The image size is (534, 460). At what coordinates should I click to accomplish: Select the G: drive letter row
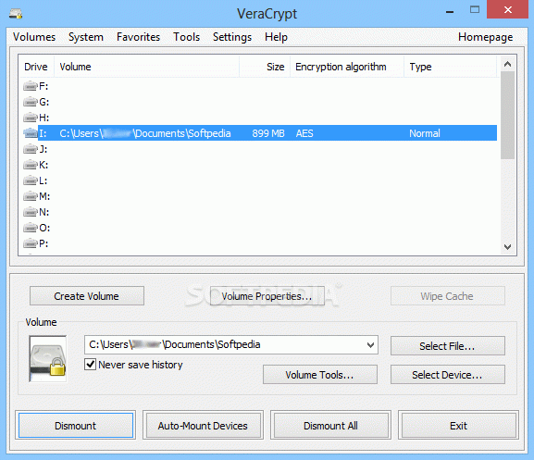pos(259,102)
